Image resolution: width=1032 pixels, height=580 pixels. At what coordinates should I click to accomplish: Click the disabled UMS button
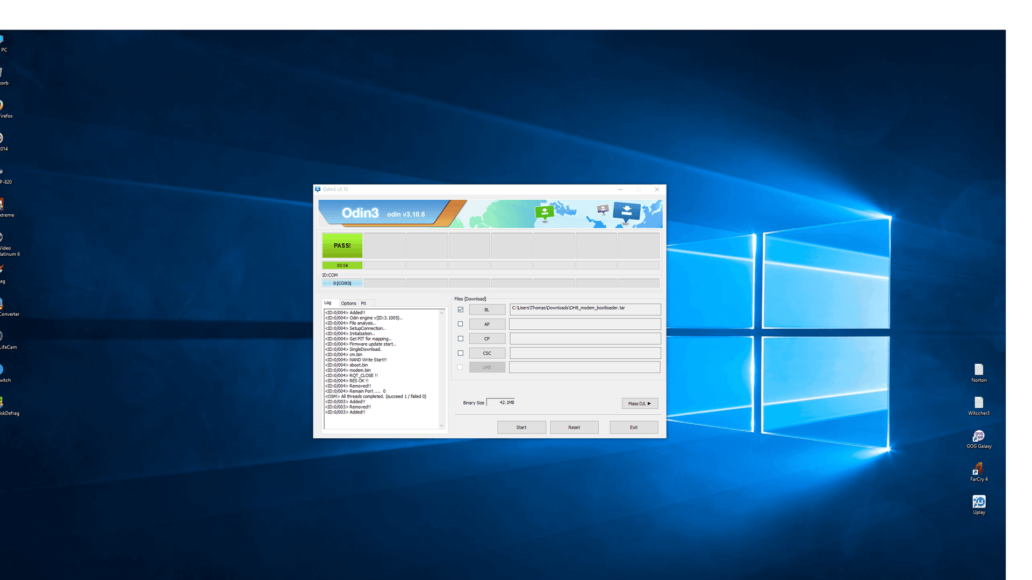(x=487, y=367)
